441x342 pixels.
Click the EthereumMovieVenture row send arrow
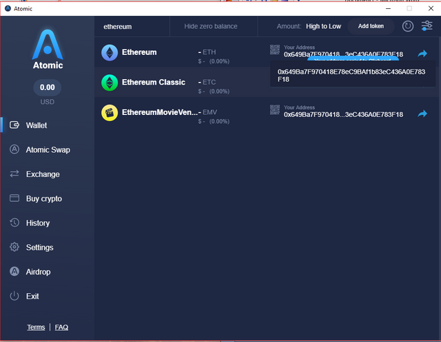pyautogui.click(x=422, y=114)
